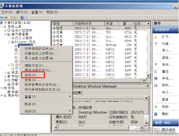
Task: Click the clock icon of 任务计划程序 tree node
Action: 9,30
